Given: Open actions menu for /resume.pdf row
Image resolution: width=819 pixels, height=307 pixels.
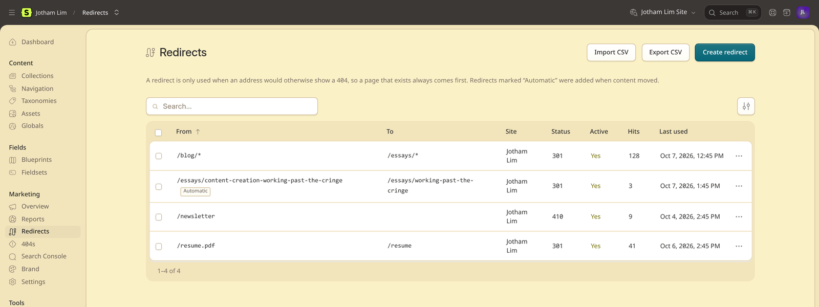Looking at the screenshot, I should (x=739, y=246).
